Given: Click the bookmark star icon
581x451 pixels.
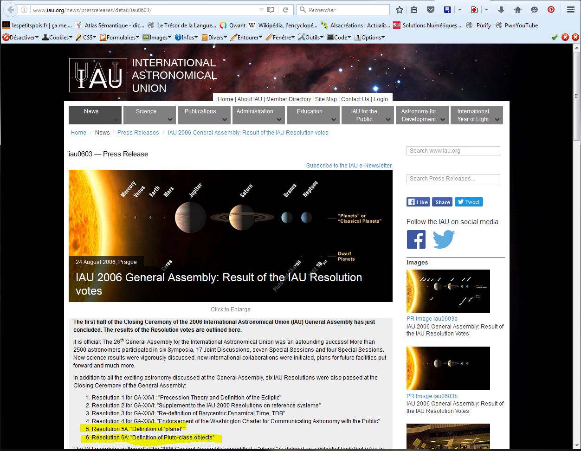Looking at the screenshot, I should point(400,10).
